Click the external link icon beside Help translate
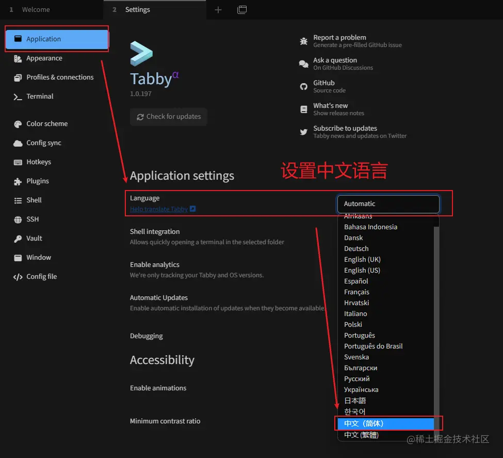This screenshot has width=503, height=458. (x=192, y=209)
